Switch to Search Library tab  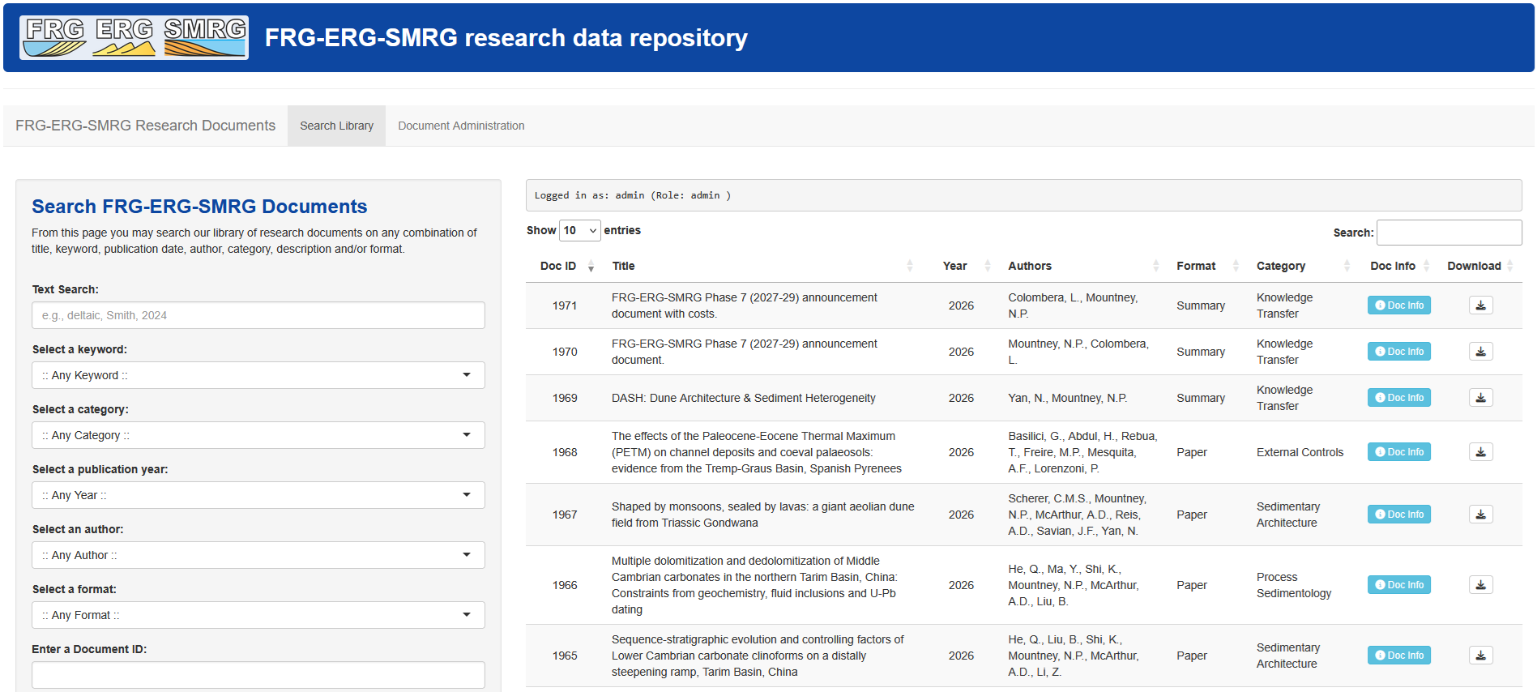[336, 126]
